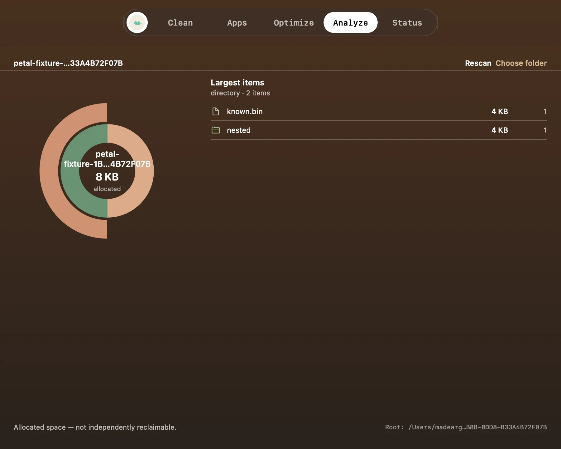Click the Rescan button

coord(478,63)
